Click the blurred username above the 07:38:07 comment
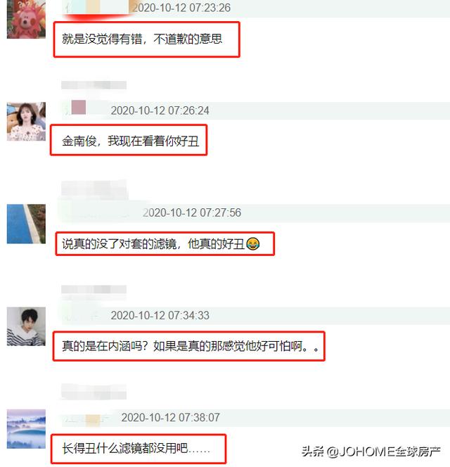 click(94, 392)
